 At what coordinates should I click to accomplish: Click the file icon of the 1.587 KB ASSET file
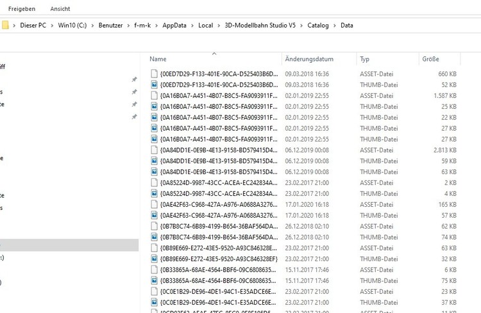[154, 95]
